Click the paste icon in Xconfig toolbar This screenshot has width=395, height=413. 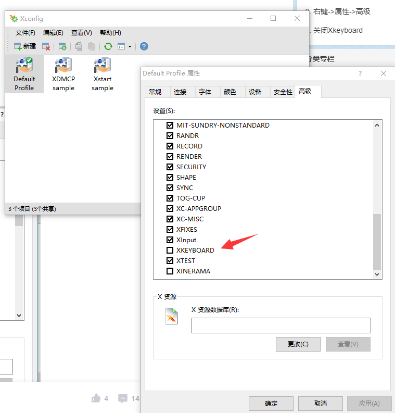point(91,47)
